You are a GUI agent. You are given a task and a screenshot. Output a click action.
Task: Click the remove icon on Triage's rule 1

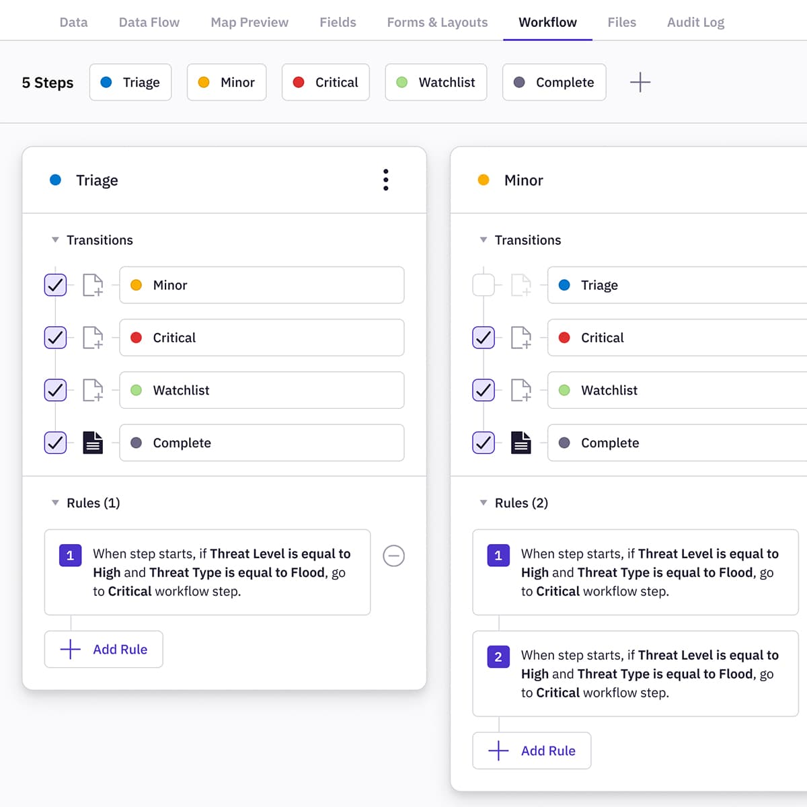pos(393,555)
